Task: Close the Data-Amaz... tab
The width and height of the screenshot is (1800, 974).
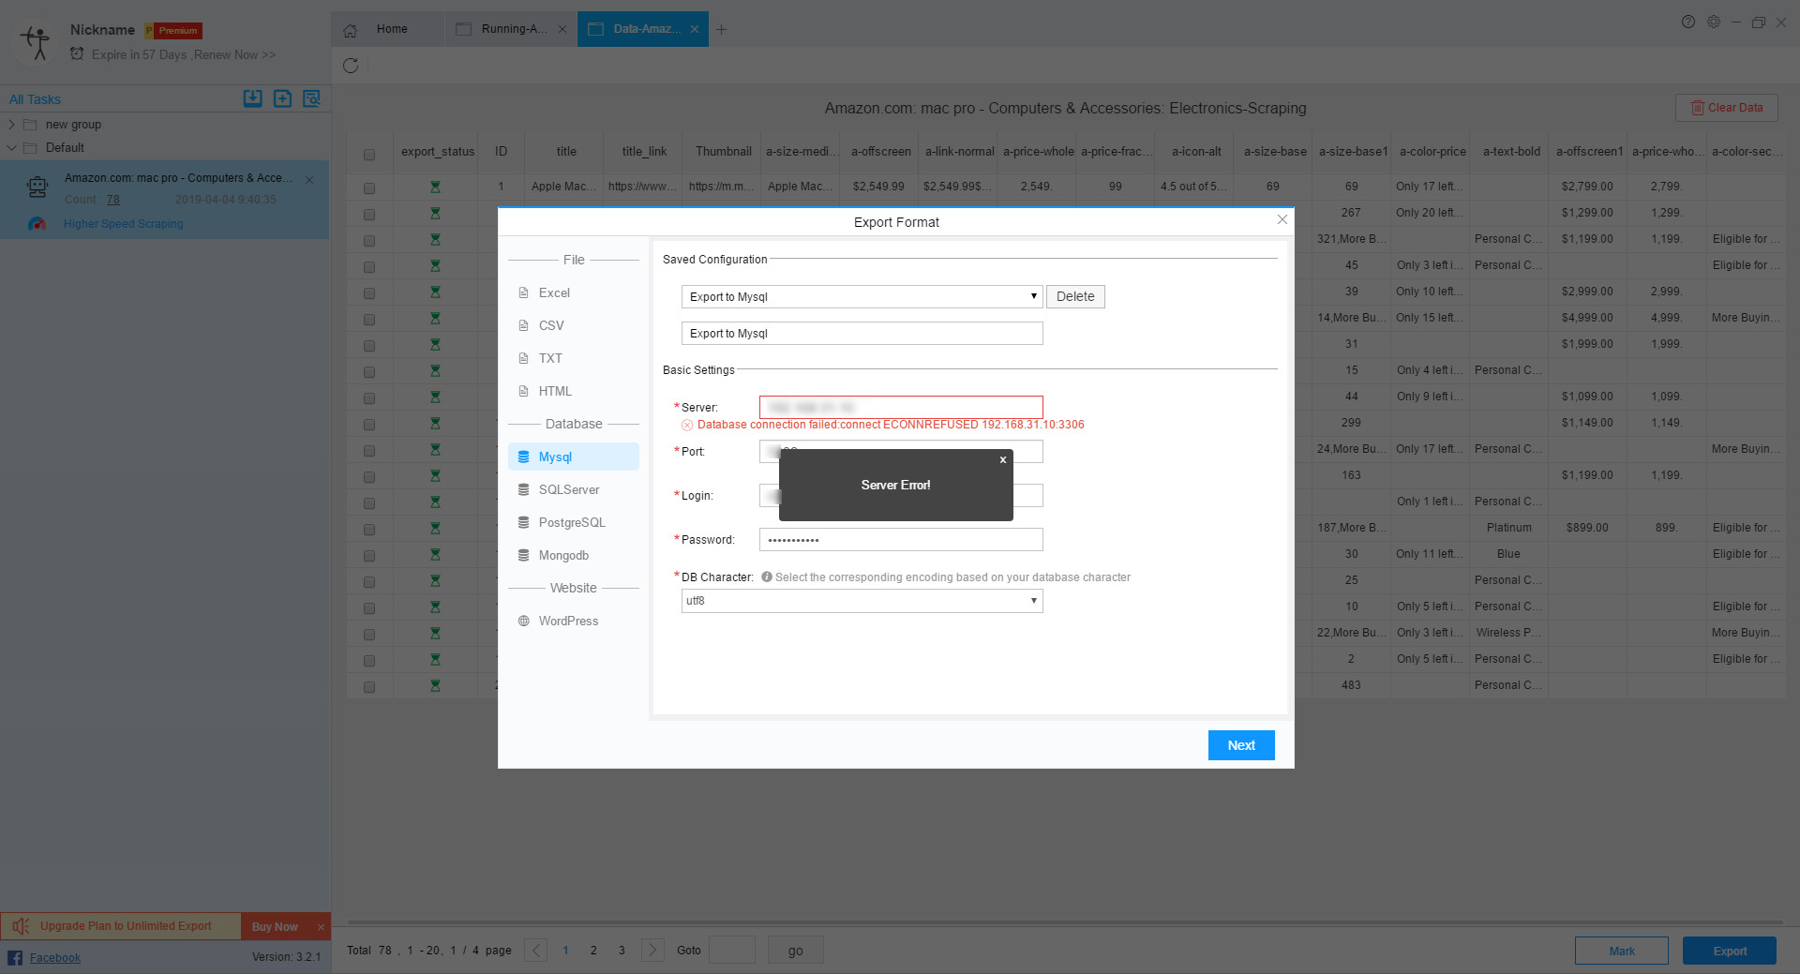Action: click(695, 29)
